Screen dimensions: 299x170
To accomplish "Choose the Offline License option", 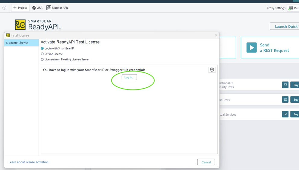I will [52, 54].
